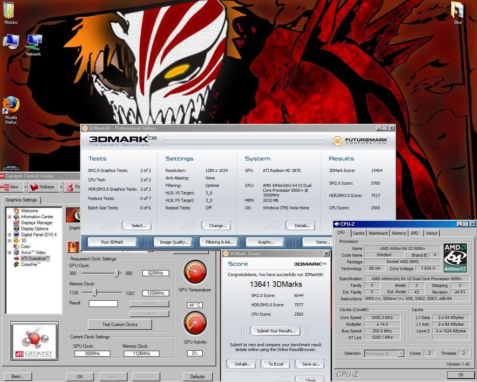This screenshot has width=477, height=382.
Task: Click the AMD Athlon X2 logo in CPU-Z
Action: [x=455, y=258]
